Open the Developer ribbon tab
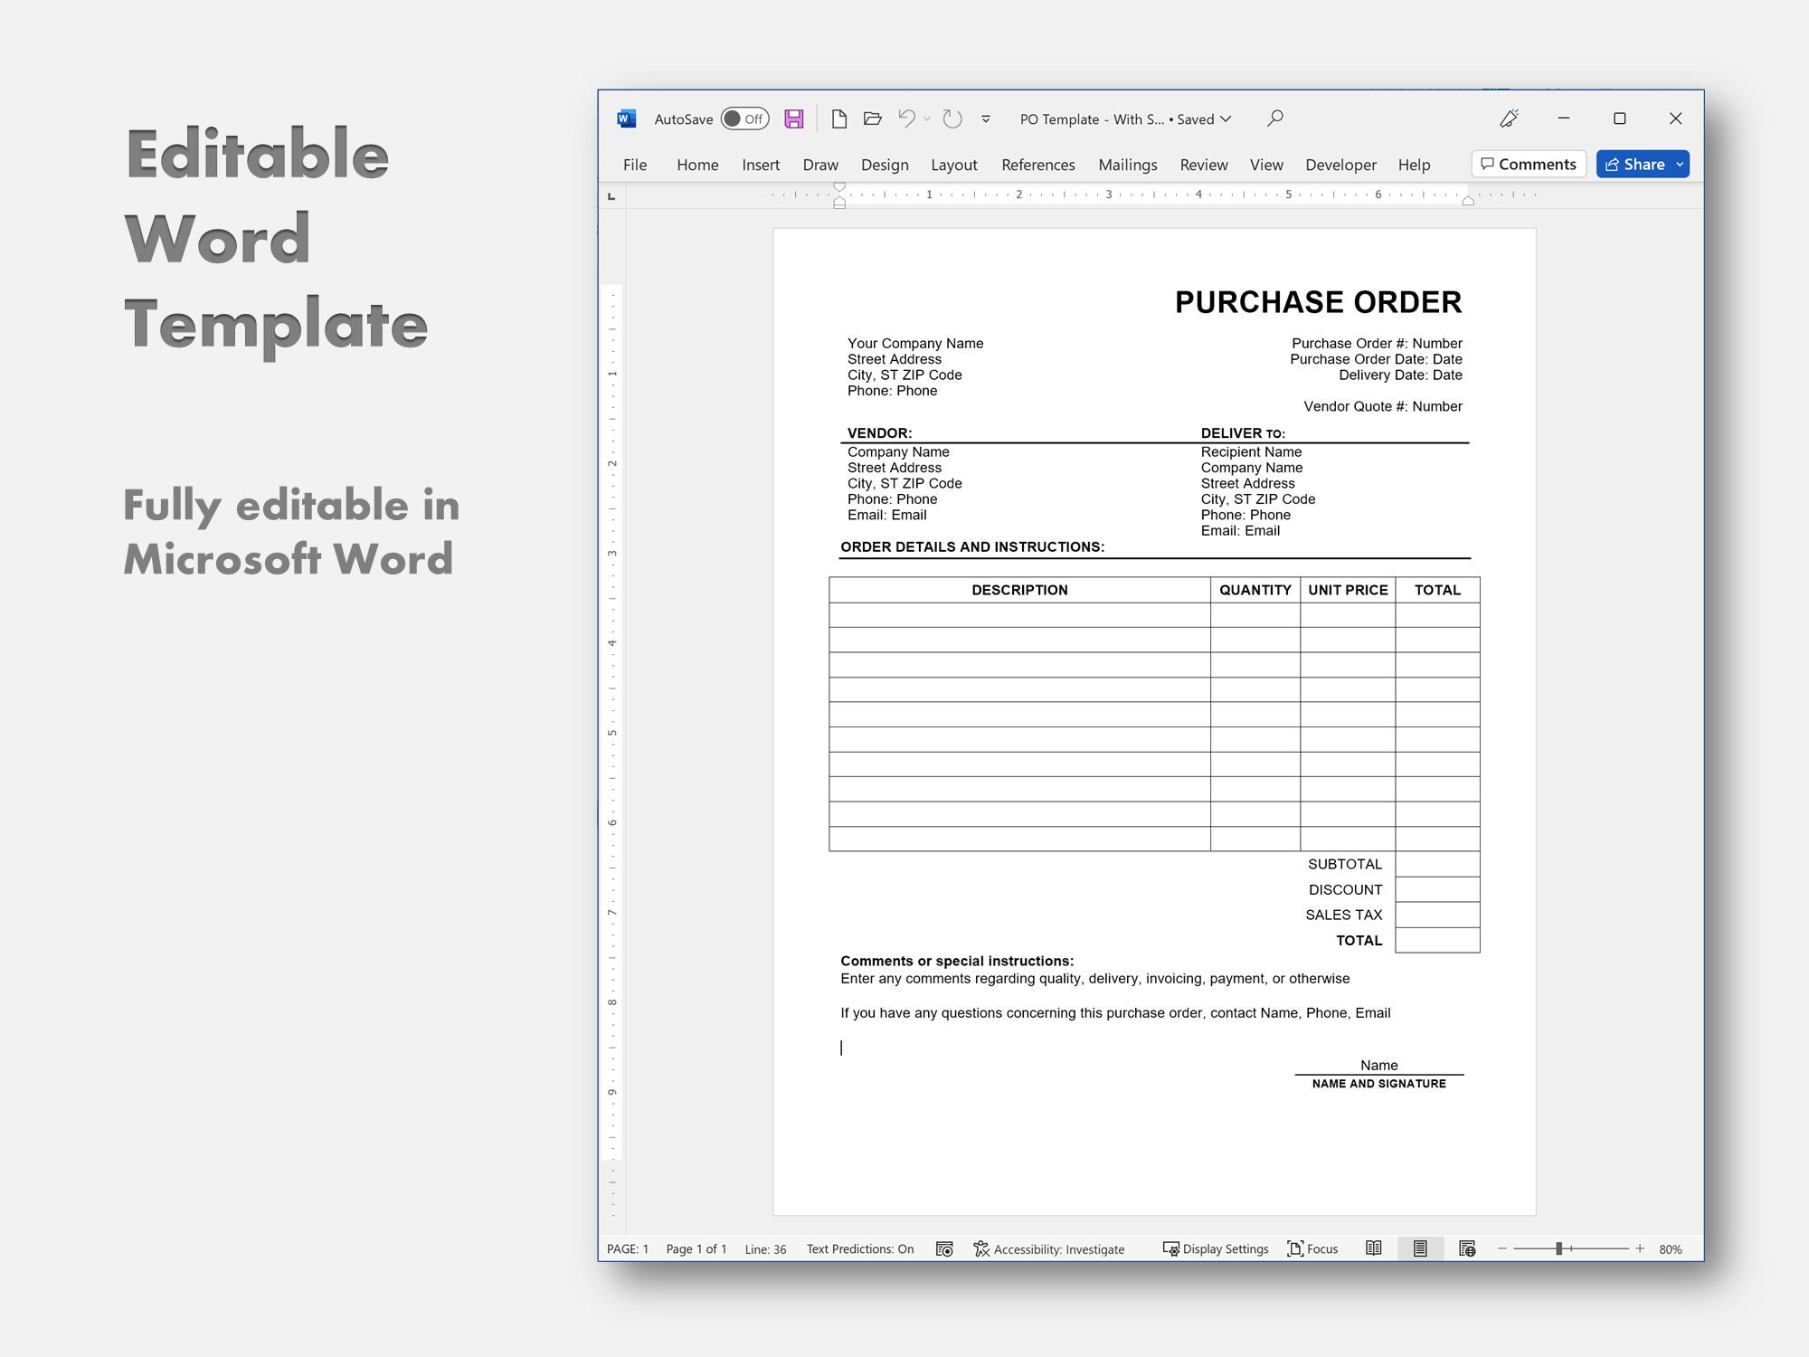This screenshot has width=1809, height=1357. tap(1341, 165)
